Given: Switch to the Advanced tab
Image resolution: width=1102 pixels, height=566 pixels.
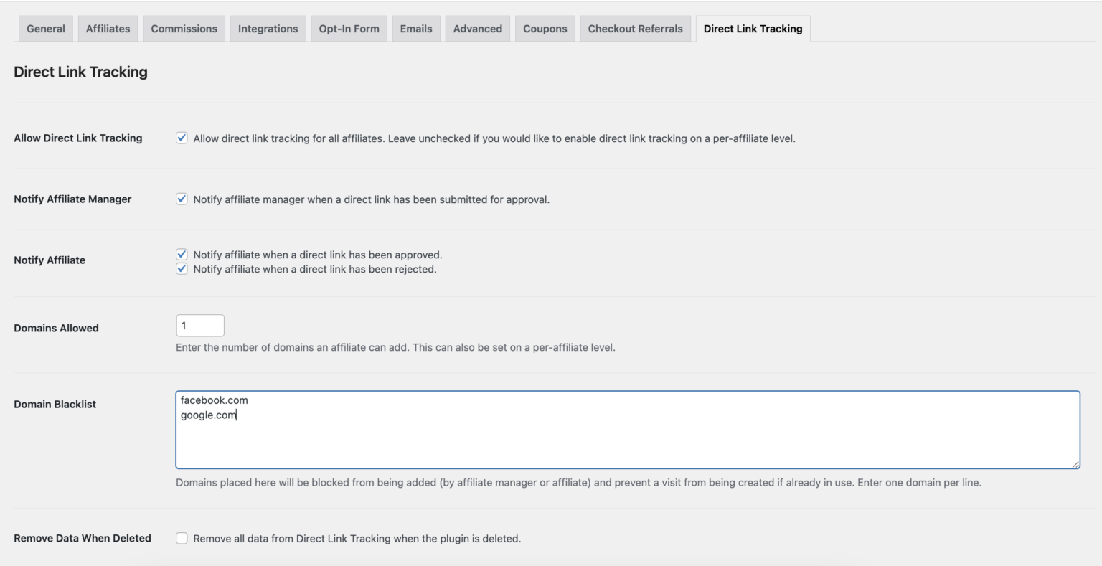Looking at the screenshot, I should pos(477,28).
